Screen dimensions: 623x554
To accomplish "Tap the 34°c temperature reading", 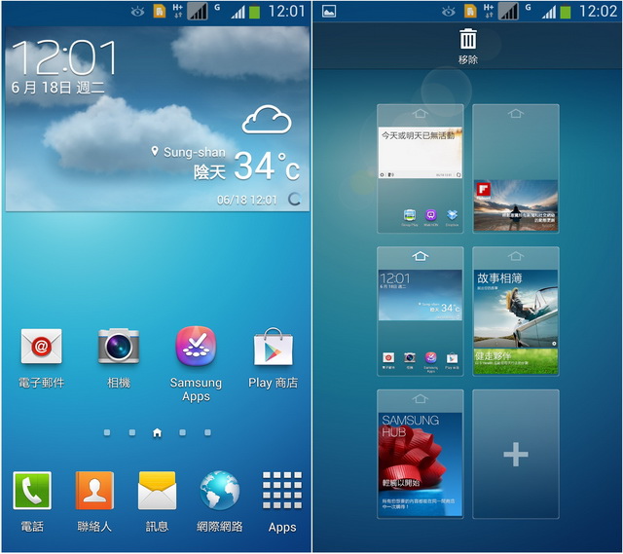I will [267, 166].
